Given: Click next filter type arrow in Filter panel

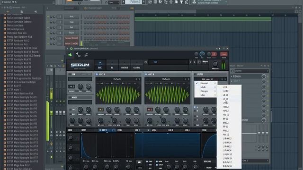Looking at the screenshot, I should click(x=225, y=79).
